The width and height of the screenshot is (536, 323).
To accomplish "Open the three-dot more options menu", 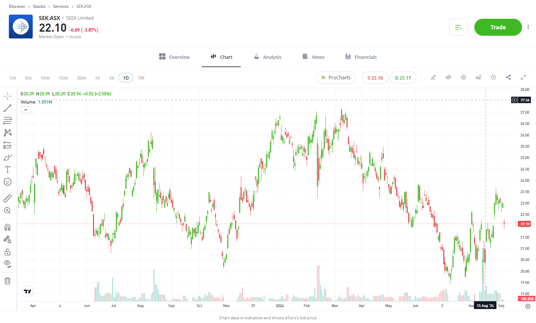I will pyautogui.click(x=528, y=27).
